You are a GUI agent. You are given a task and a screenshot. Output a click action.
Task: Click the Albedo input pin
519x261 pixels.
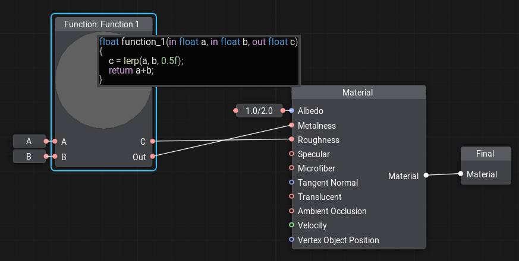tap(291, 111)
